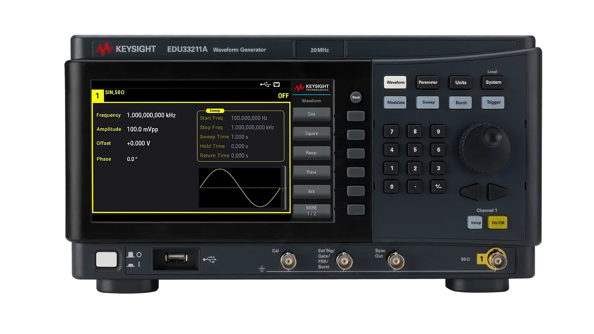Tap the plus/minus sign key

point(438,186)
